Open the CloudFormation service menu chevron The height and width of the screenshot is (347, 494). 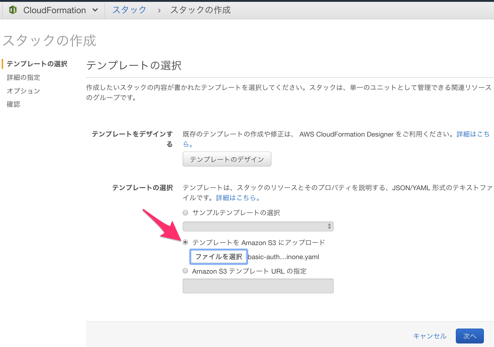pyautogui.click(x=94, y=10)
